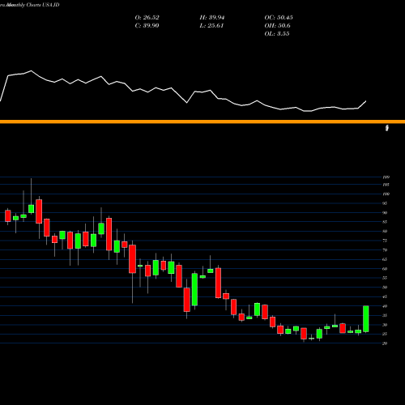The height and width of the screenshot is (405, 405).
Task: Click the 105 price axis label
Action: coord(386,185)
